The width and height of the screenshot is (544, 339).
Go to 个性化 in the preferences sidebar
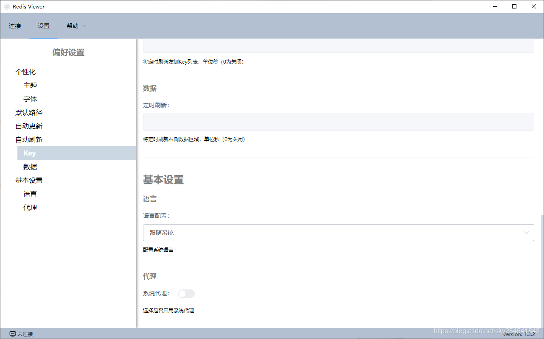click(25, 72)
